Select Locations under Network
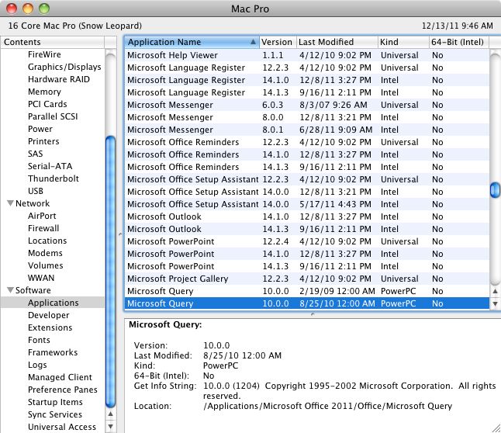 tap(47, 241)
